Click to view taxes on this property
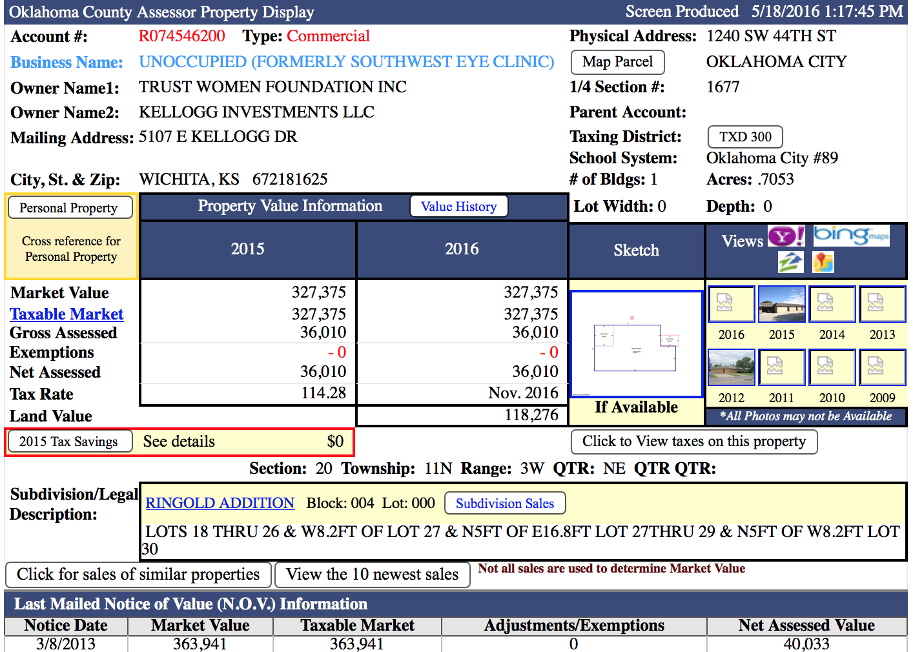 pos(693,442)
